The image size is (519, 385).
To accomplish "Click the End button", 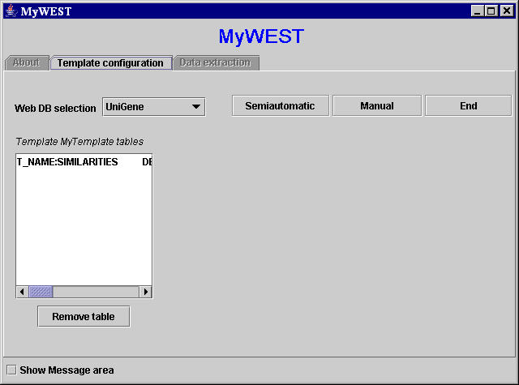I will tap(468, 106).
